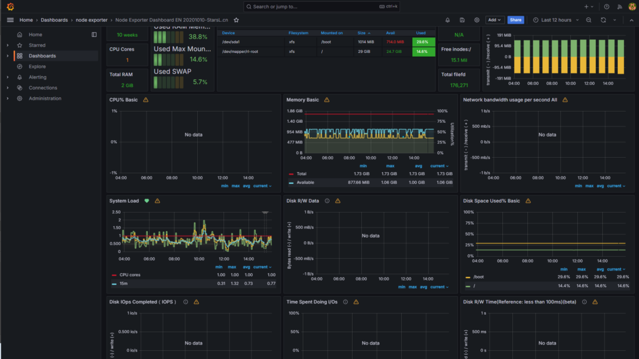Open Explore in sidebar
639x359 pixels.
tap(37, 66)
